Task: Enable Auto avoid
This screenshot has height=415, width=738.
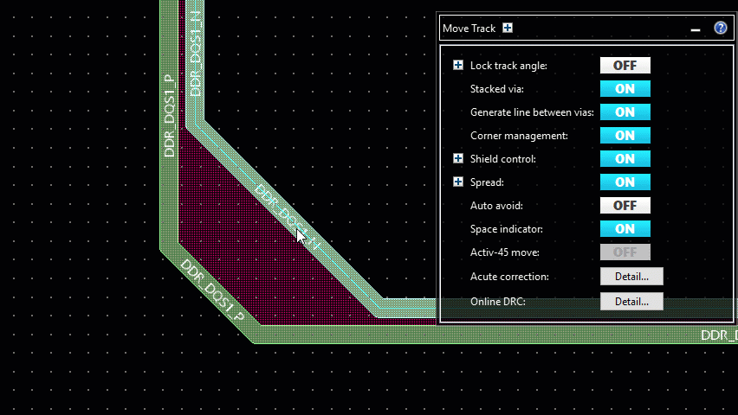Action: coord(625,206)
